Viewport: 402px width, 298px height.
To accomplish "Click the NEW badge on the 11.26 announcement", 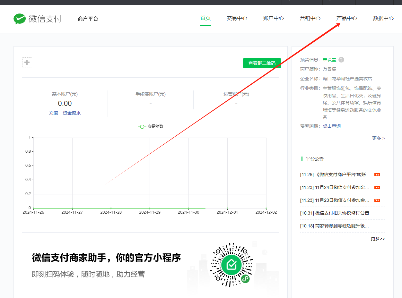I will point(377,175).
